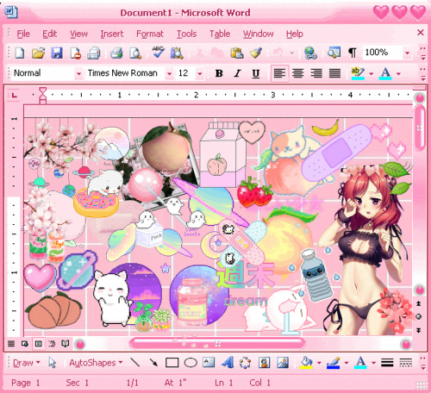Viewport: 431px width, 393px height.
Task: Select the Line drawing tool
Action: click(134, 362)
